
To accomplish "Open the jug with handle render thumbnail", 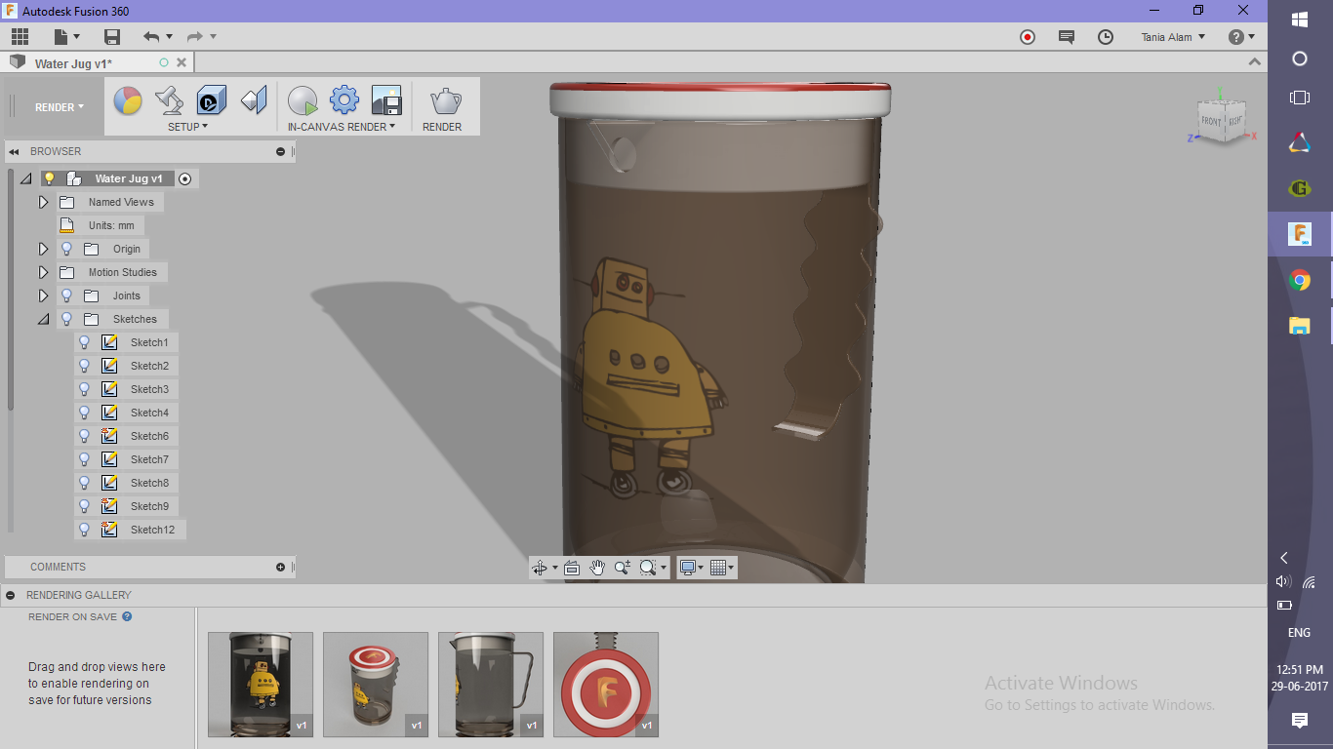I will 491,685.
